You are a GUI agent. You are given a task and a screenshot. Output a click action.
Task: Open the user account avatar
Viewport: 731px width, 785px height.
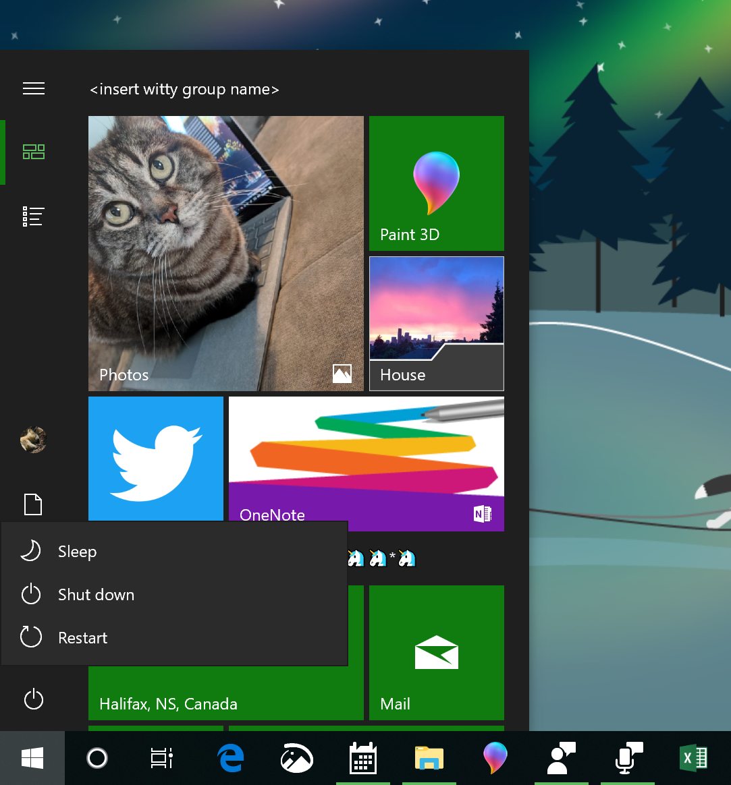[33, 440]
